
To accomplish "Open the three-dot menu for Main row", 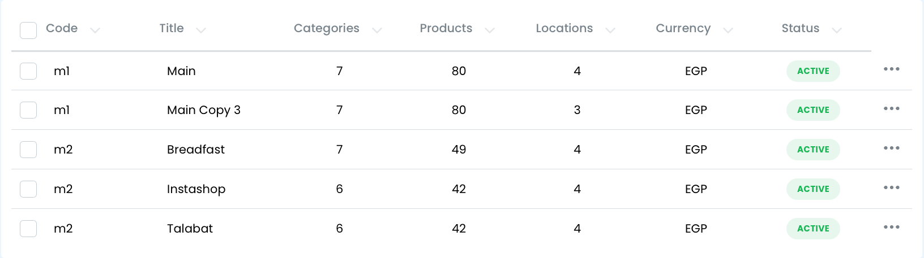I will [891, 69].
